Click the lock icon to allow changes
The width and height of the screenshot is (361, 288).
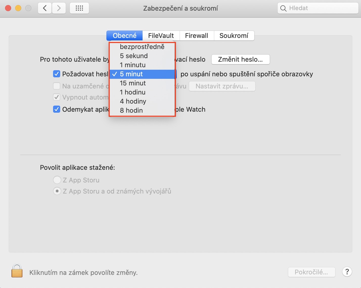click(x=17, y=271)
